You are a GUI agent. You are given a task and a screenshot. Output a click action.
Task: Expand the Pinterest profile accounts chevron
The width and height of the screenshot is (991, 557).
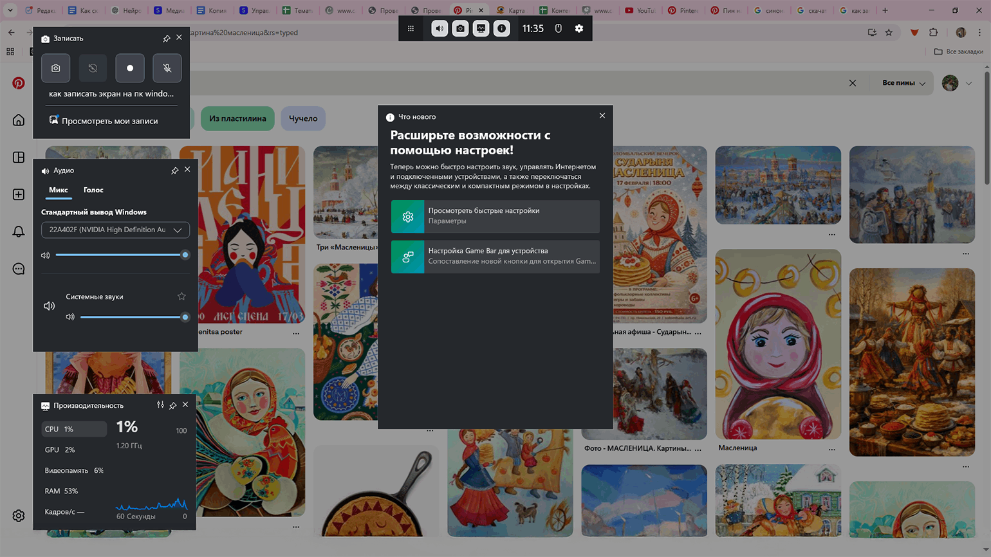coord(968,83)
